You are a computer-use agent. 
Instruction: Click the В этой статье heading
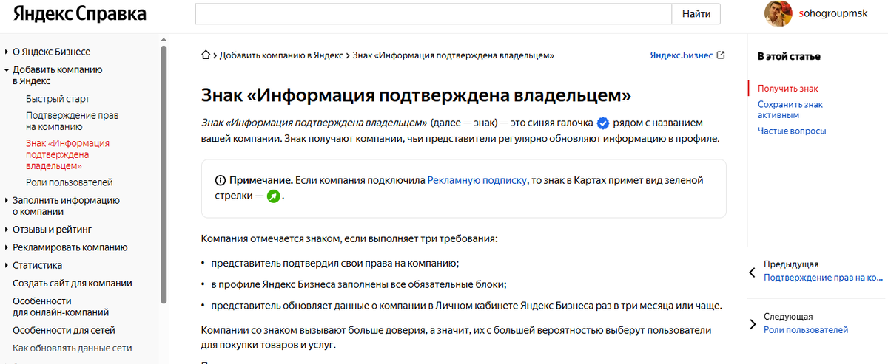coord(789,56)
